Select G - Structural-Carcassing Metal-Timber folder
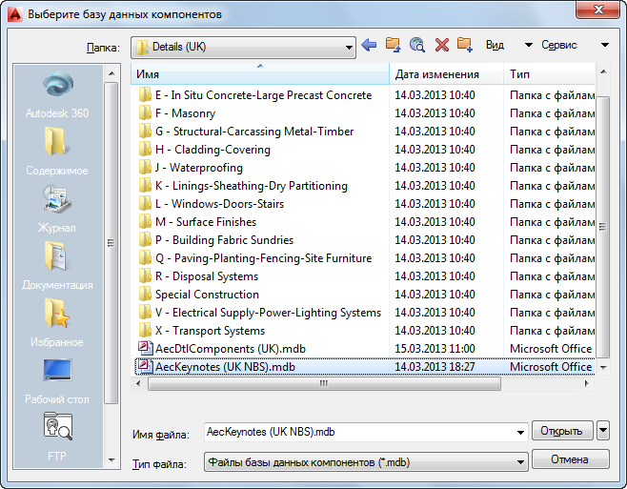The width and height of the screenshot is (627, 489). point(254,132)
